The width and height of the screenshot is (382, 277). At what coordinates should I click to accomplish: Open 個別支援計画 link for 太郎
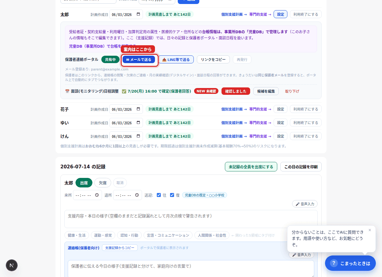pyautogui.click(x=234, y=14)
